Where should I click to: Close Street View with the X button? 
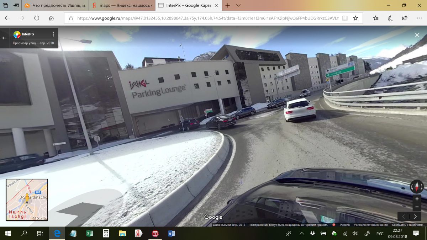click(x=417, y=35)
